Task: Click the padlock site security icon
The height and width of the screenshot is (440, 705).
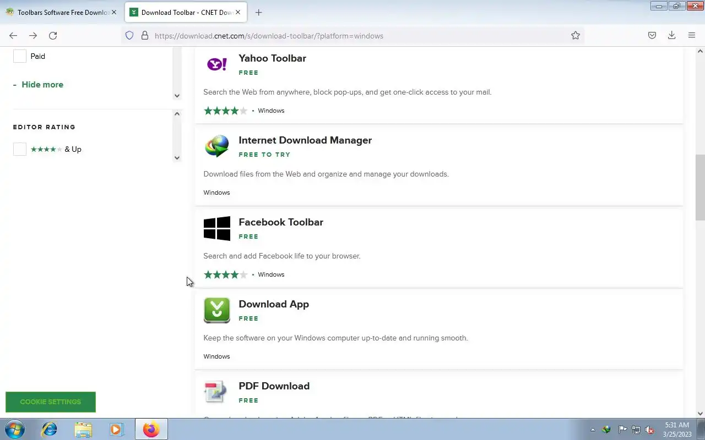Action: point(145,36)
